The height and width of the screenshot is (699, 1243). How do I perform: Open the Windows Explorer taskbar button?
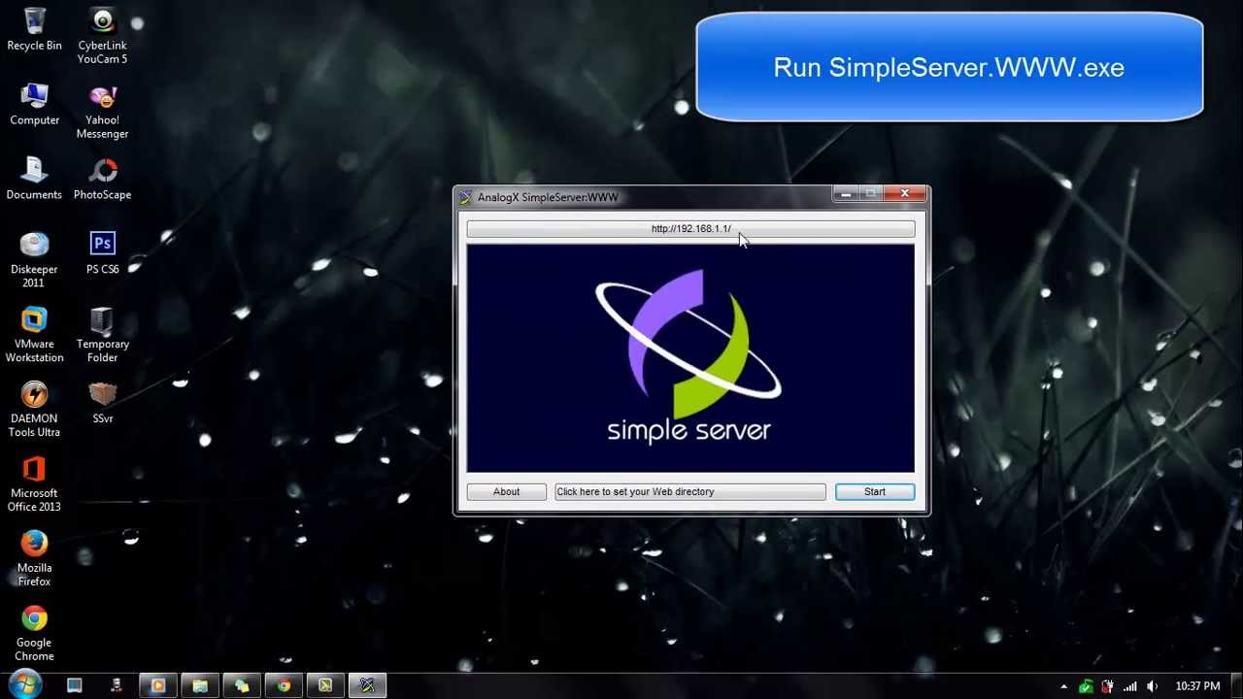tap(200, 685)
